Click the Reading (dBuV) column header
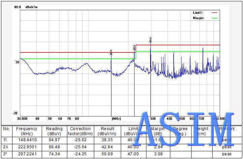This screenshot has width=243, height=159. click(55, 131)
